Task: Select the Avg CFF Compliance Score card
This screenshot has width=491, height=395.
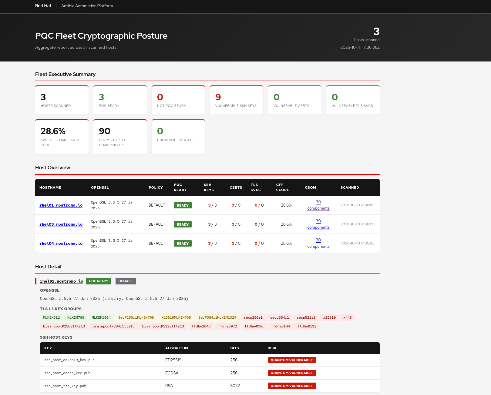Action: pos(62,137)
